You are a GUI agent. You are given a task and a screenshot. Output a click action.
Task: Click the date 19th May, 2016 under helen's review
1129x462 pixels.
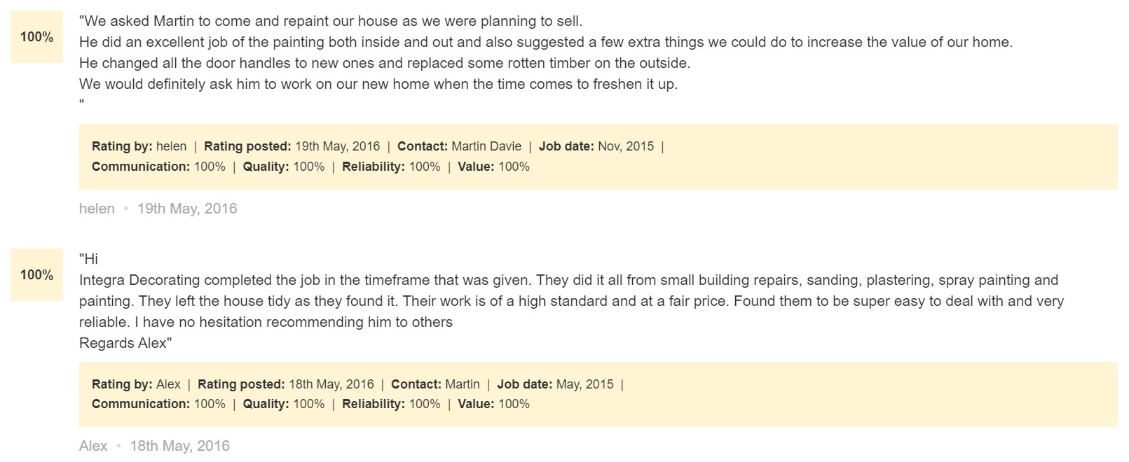coord(187,209)
